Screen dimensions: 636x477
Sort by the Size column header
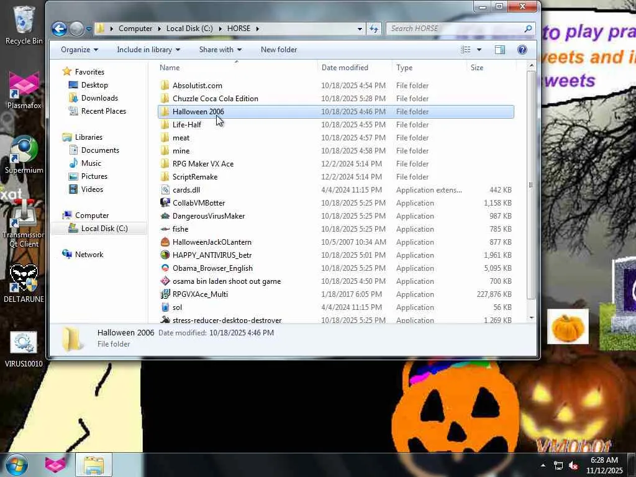tap(492, 67)
